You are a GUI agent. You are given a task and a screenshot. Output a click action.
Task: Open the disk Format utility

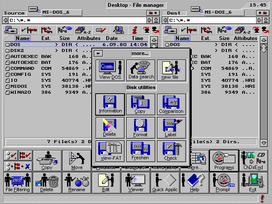point(141,128)
